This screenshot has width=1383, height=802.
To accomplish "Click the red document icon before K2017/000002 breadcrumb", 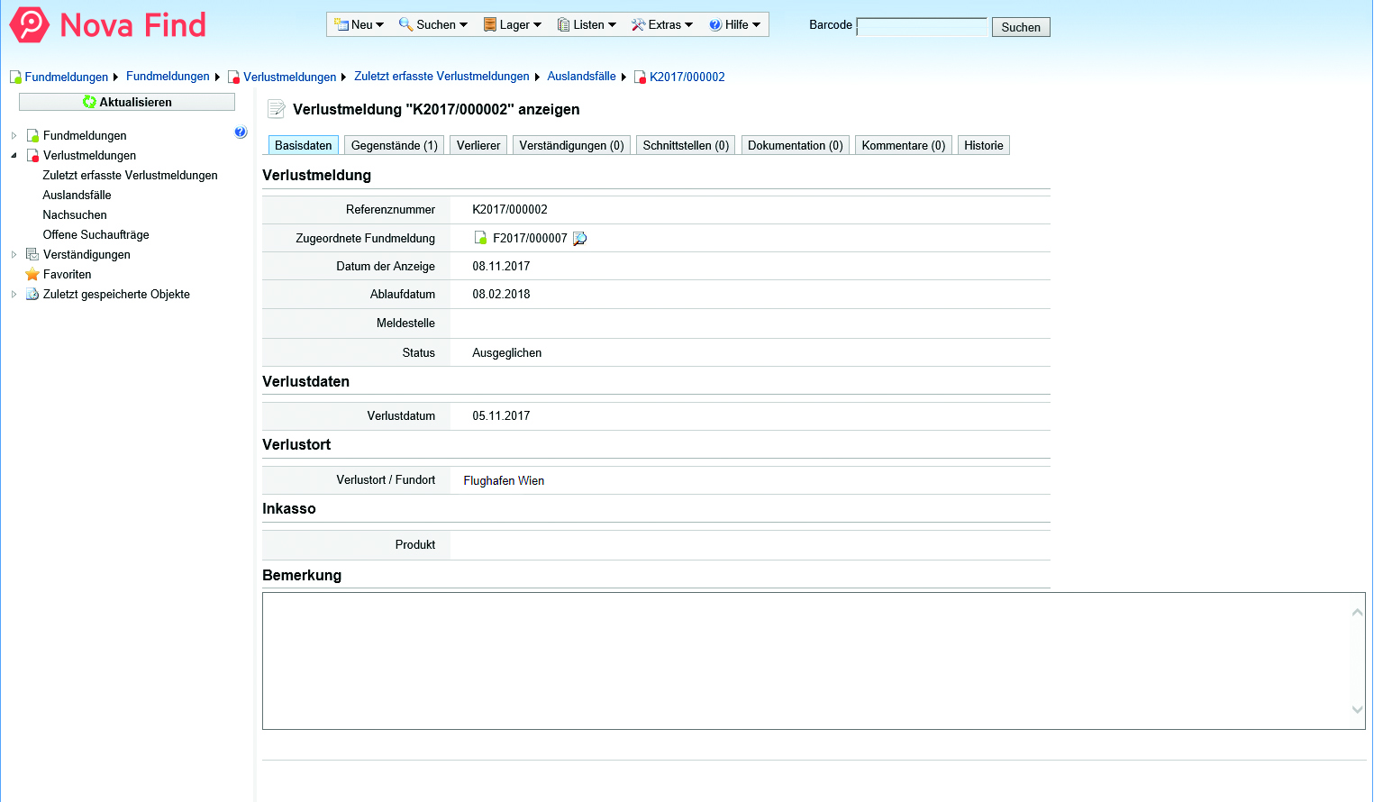I will 641,77.
